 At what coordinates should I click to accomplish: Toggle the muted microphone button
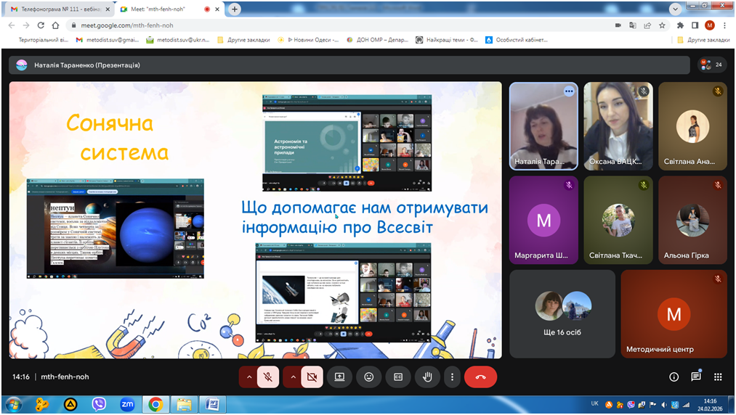[x=268, y=377]
